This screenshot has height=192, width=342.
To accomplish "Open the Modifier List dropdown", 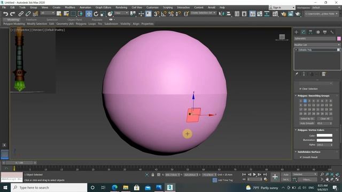I will [317, 45].
